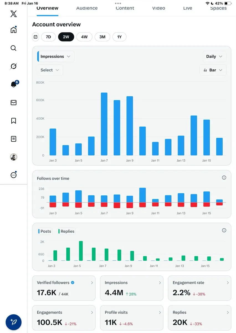Open the Engagement rate card
The width and height of the screenshot is (236, 333).
pos(199,288)
